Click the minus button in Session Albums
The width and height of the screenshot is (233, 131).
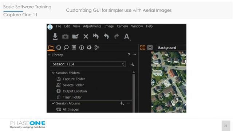click(x=128, y=103)
